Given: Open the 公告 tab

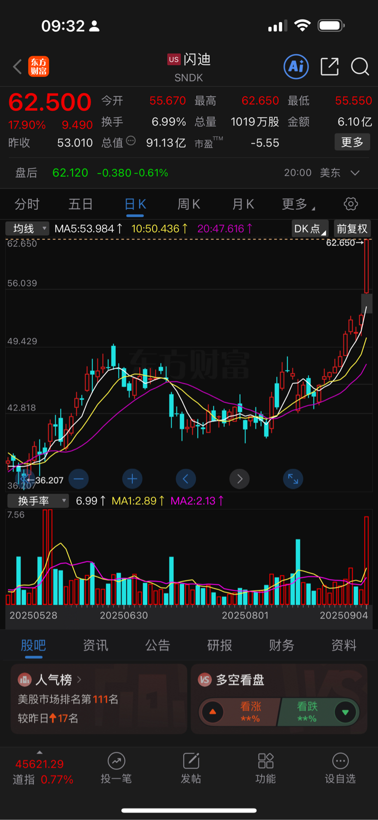Looking at the screenshot, I should click(157, 645).
